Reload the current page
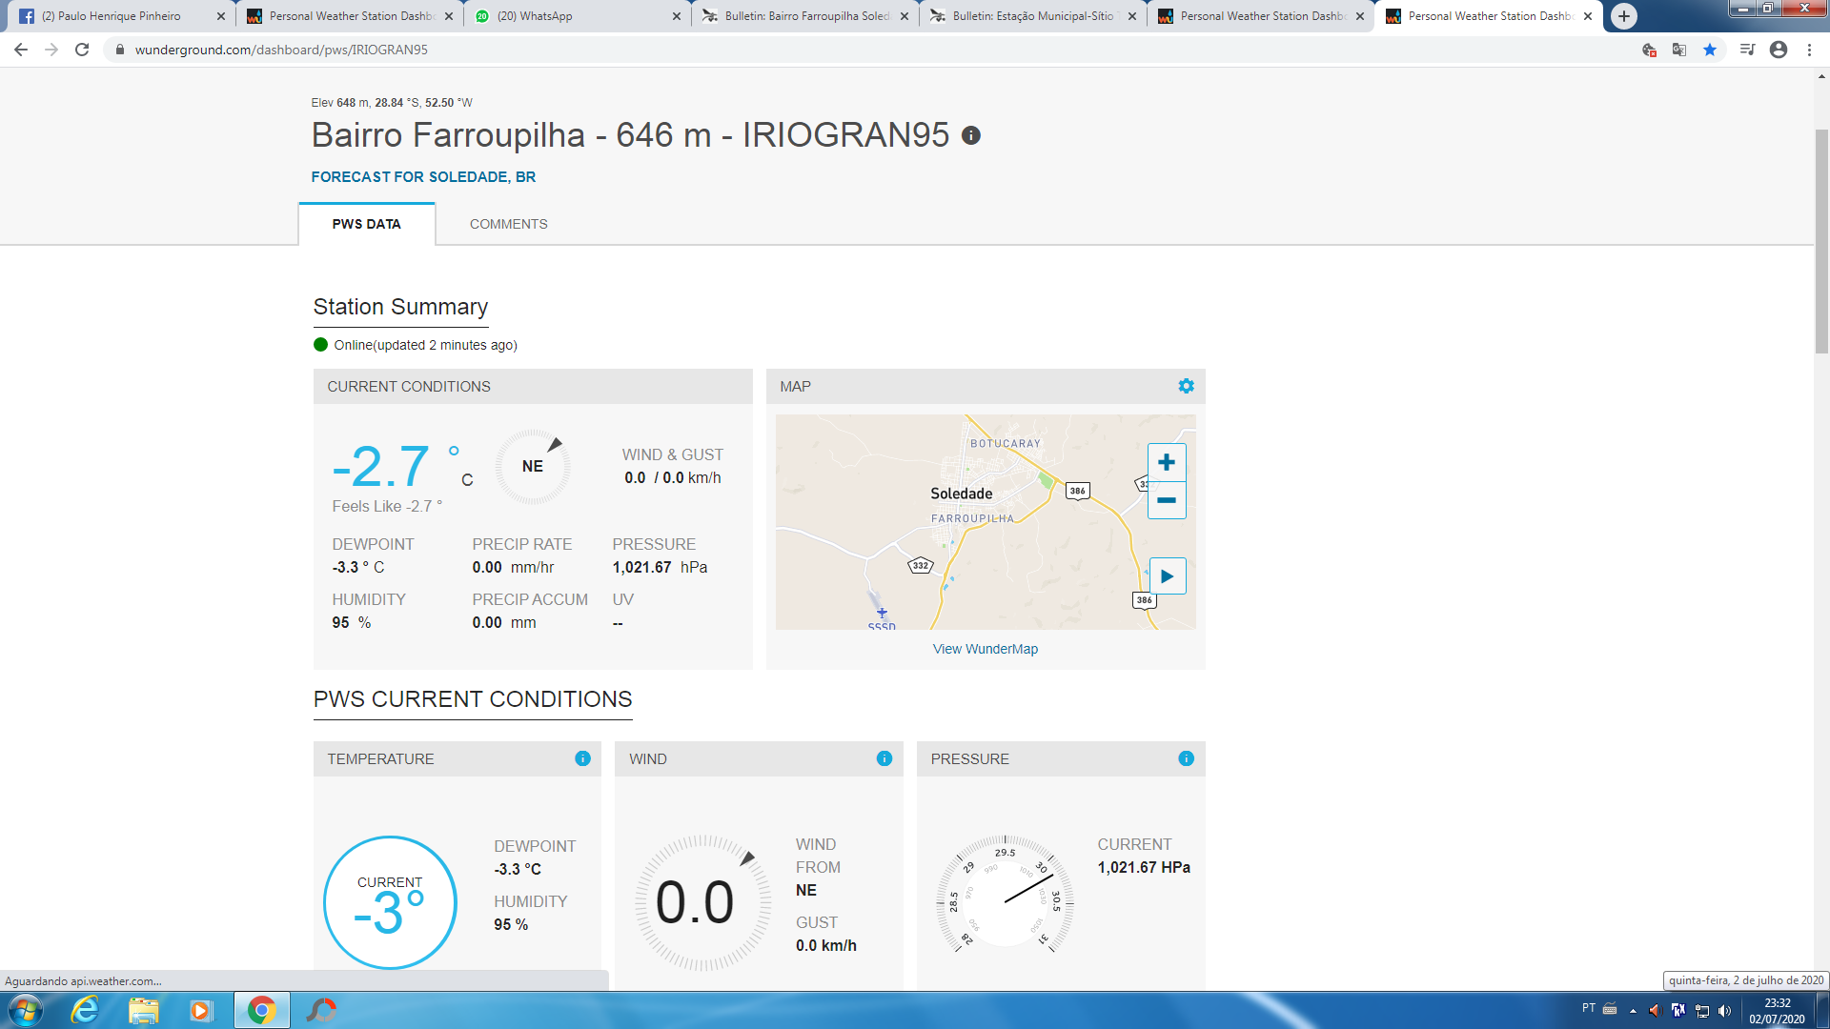The height and width of the screenshot is (1029, 1830). click(x=82, y=50)
